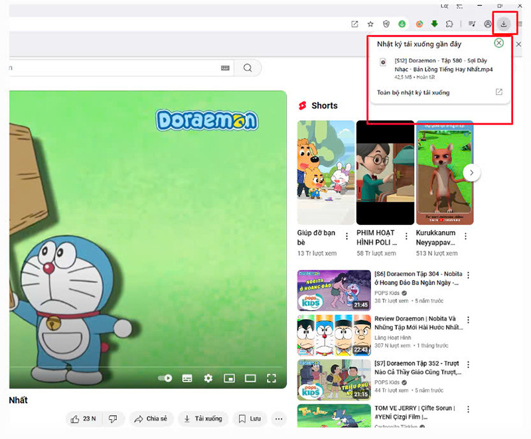Click the browser profile avatar icon
The height and width of the screenshot is (439, 531).
(487, 24)
